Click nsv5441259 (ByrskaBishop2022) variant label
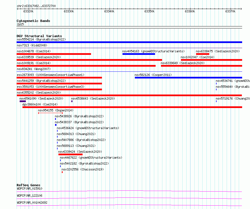The height and width of the screenshot is (209, 250). 41,81
